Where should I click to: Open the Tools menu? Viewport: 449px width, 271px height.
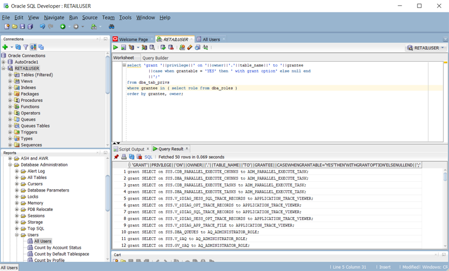(x=125, y=17)
